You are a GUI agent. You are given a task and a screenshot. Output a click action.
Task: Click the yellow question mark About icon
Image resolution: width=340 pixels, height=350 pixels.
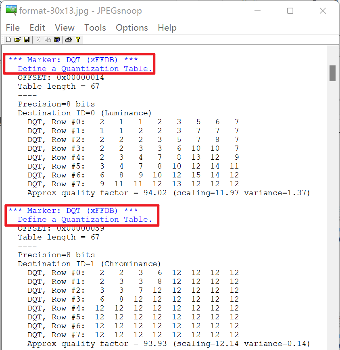click(x=77, y=40)
